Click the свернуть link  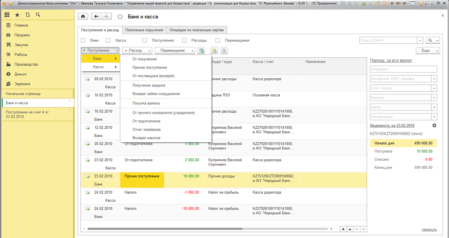coord(429,229)
